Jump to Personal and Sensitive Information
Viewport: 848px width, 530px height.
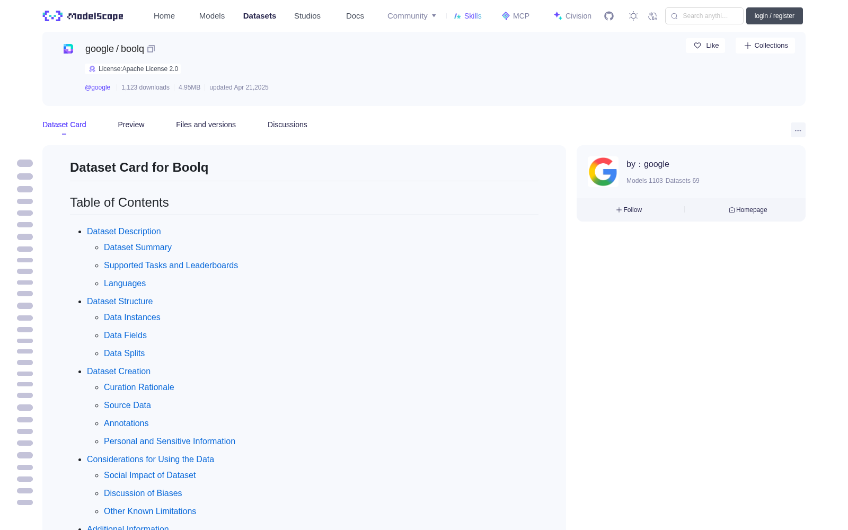(x=170, y=441)
